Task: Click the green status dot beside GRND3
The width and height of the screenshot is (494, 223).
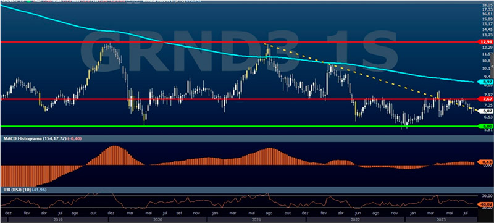Action: 29,1
